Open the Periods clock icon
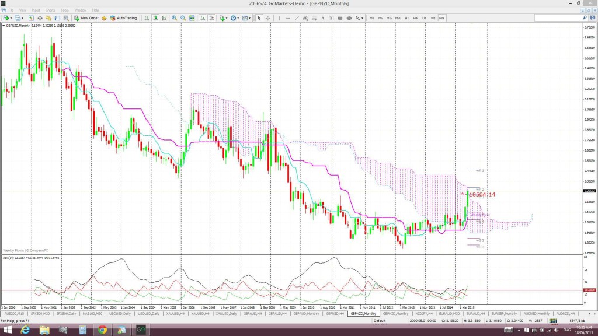The width and height of the screenshot is (598, 336). (233, 18)
